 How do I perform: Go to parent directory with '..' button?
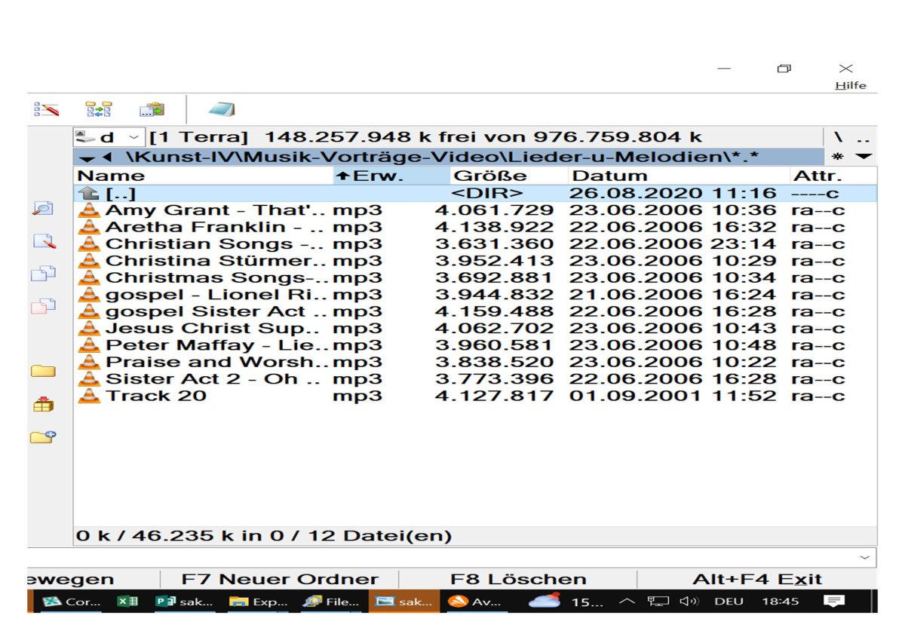(864, 138)
